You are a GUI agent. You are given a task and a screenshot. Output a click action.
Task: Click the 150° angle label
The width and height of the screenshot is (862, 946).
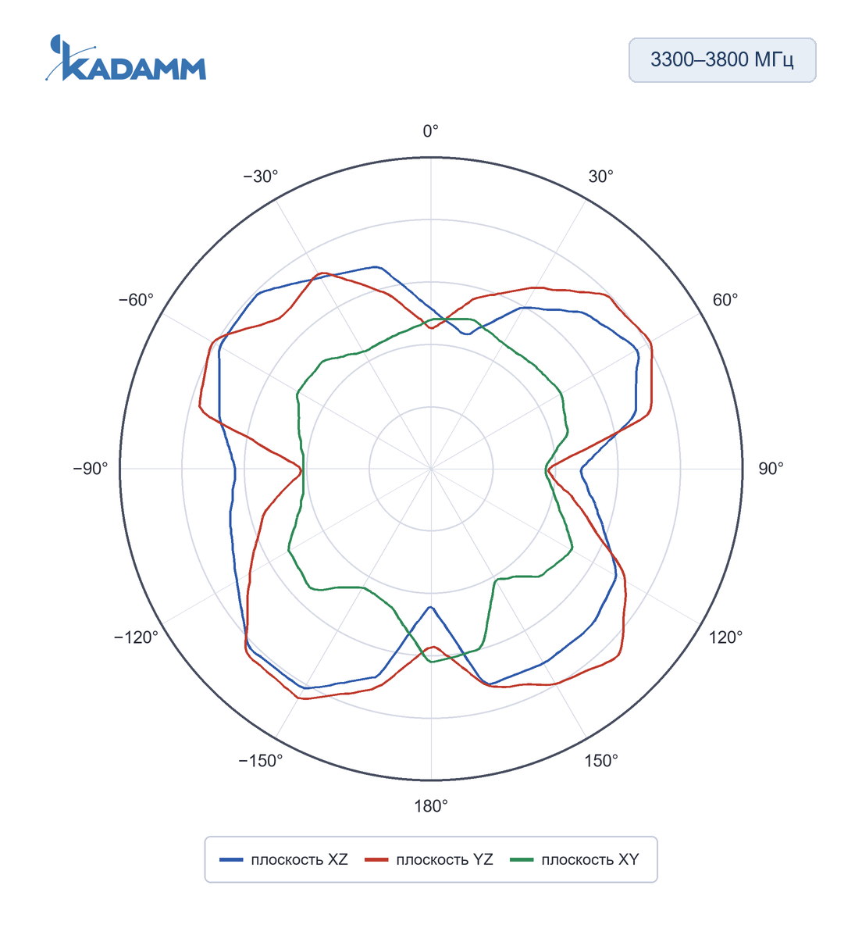pyautogui.click(x=601, y=761)
